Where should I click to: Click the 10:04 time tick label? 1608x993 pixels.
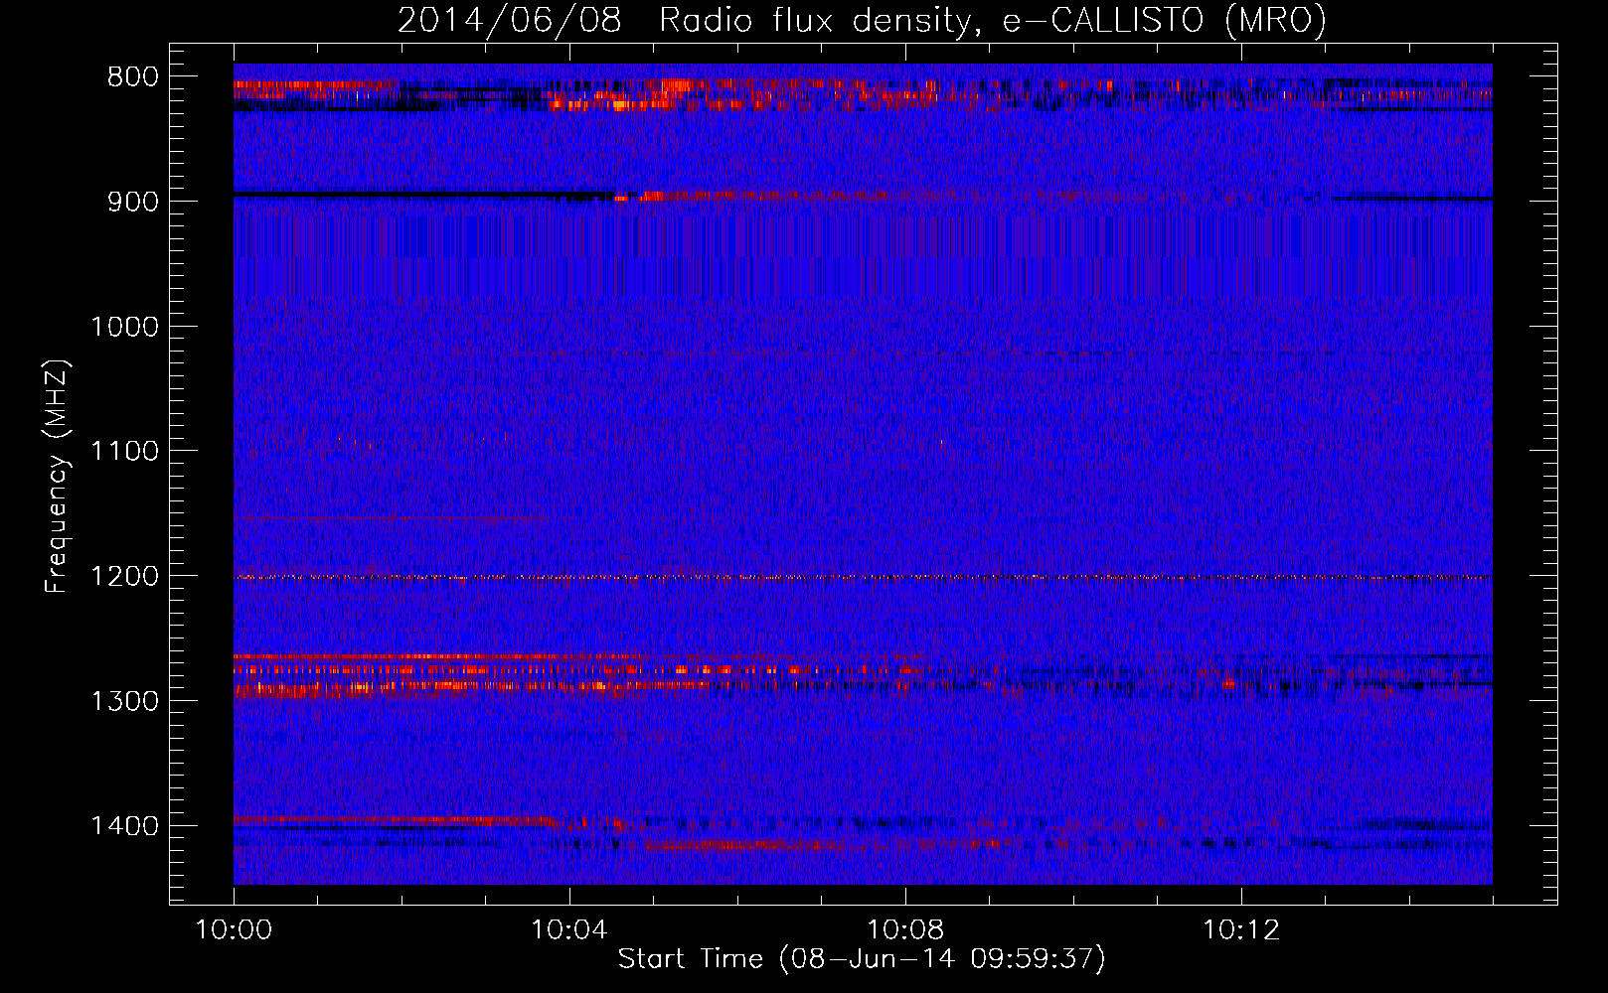[568, 930]
